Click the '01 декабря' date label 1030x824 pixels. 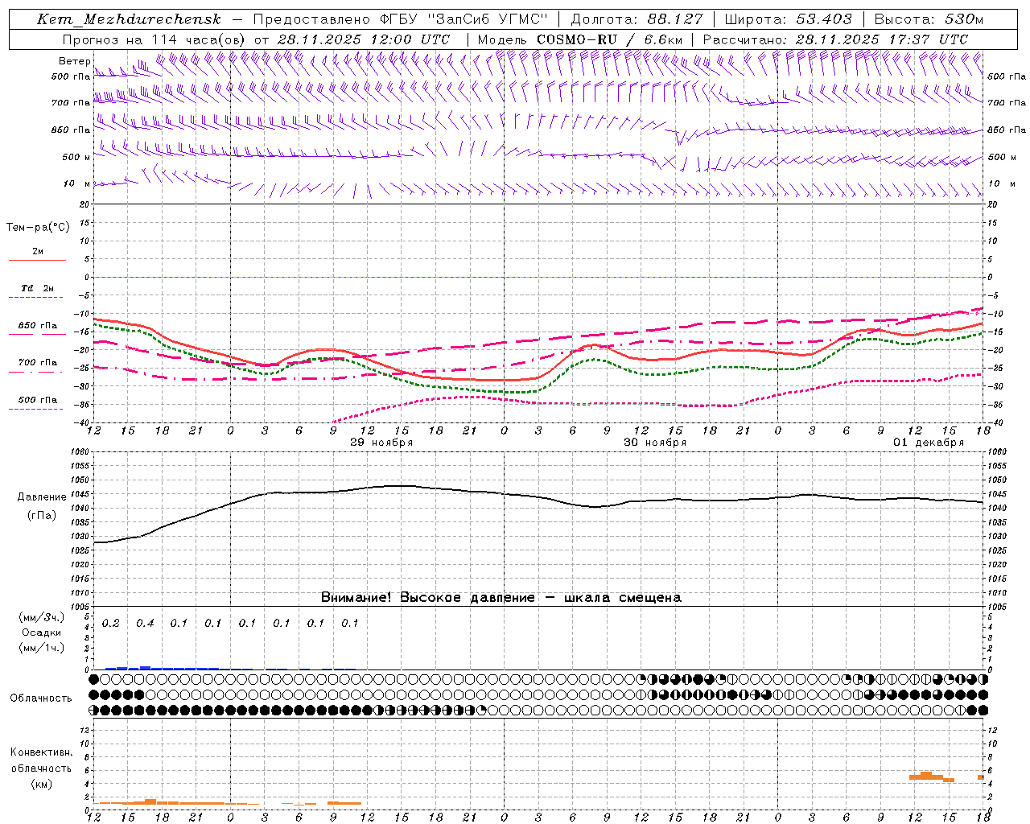(929, 443)
